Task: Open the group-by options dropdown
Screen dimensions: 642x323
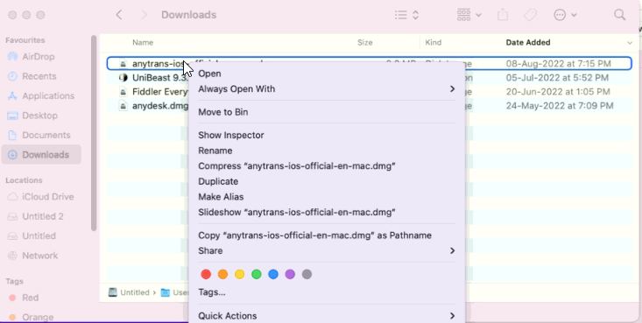Action: coord(469,15)
